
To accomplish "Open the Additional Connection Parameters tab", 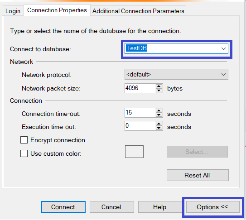I will click(138, 11).
